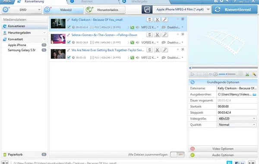Viewport: 259px width, 164px height.
Task: Click rename pencil for Taylor Swift file
Action: point(68,50)
